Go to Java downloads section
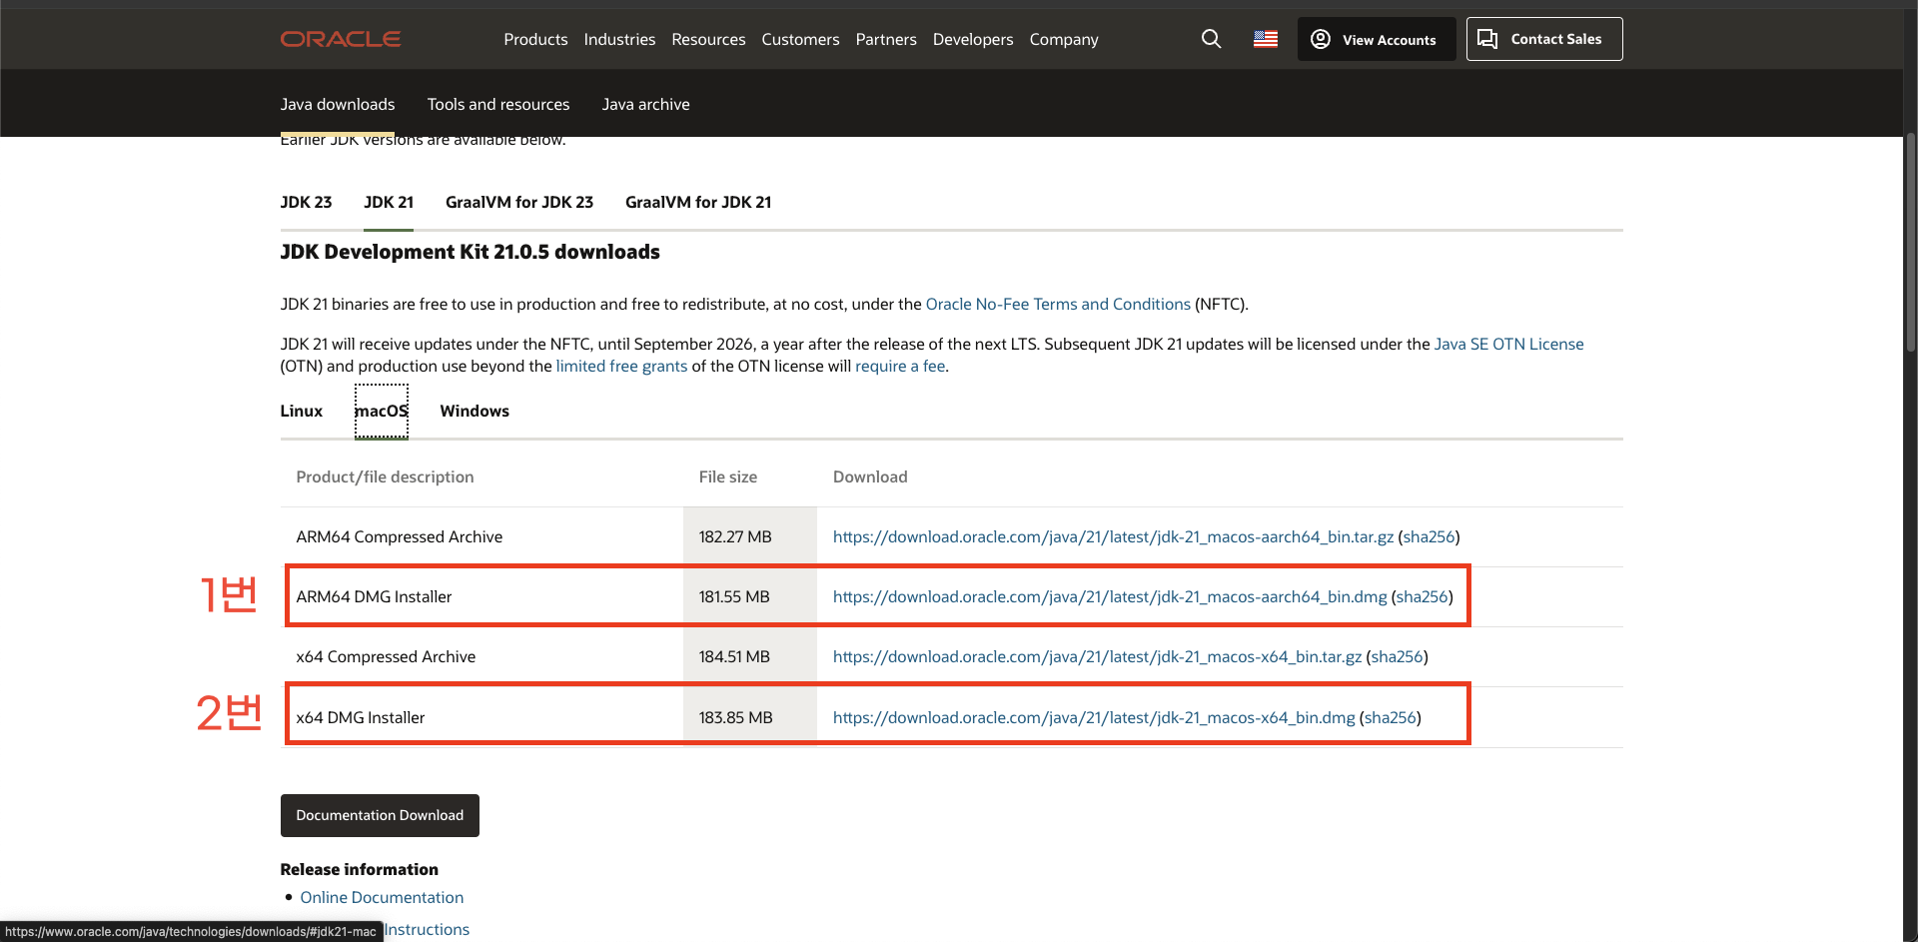Viewport: 1918px width, 942px height. (x=338, y=104)
